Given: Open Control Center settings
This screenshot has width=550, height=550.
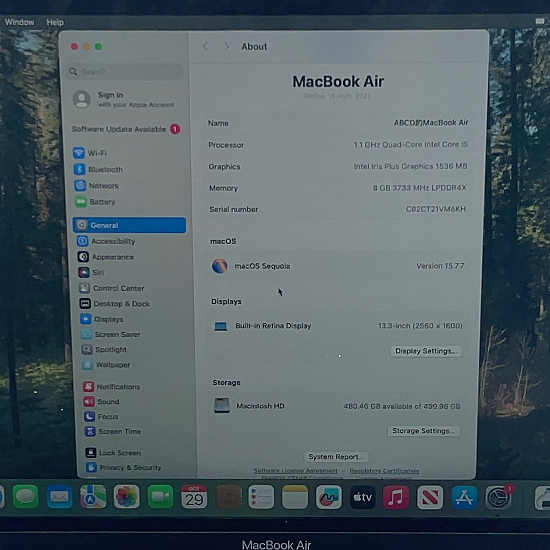Looking at the screenshot, I should [111, 288].
